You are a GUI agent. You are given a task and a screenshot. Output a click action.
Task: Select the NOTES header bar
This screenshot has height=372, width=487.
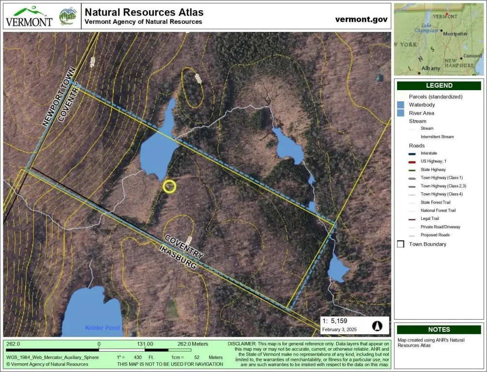(x=439, y=329)
